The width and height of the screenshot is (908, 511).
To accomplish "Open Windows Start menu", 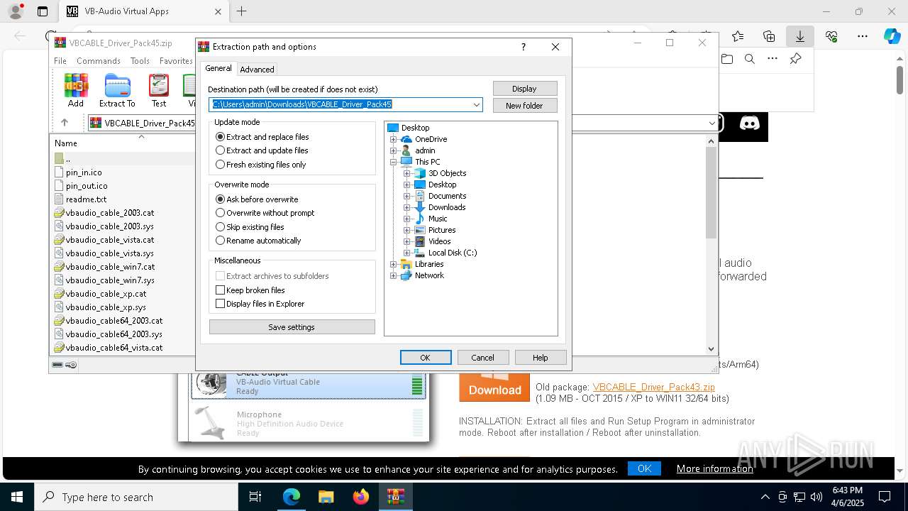I will point(16,497).
